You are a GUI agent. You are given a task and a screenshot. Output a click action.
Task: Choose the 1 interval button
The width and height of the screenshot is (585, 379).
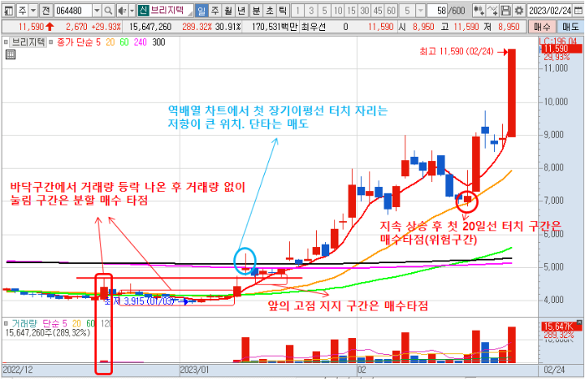[x=298, y=10]
